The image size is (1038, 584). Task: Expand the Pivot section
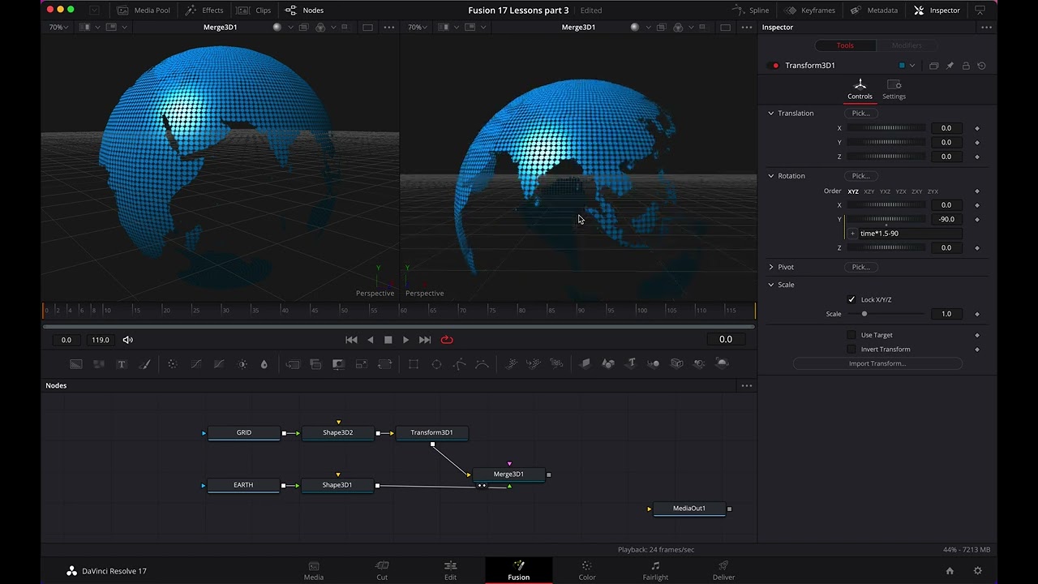point(771,267)
